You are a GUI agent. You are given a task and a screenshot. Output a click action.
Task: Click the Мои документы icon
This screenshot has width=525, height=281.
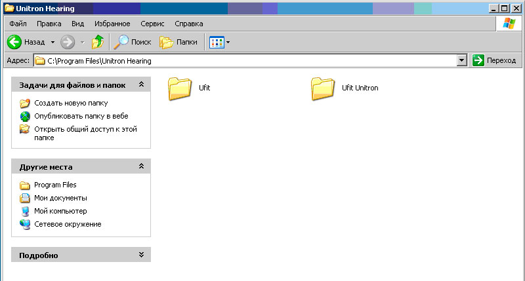[x=25, y=198]
